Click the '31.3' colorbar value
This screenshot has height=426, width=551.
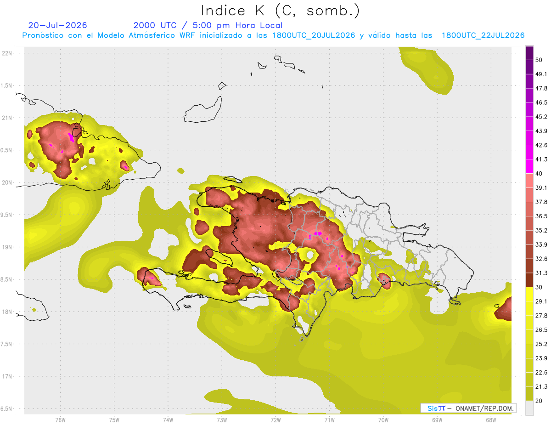(541, 273)
